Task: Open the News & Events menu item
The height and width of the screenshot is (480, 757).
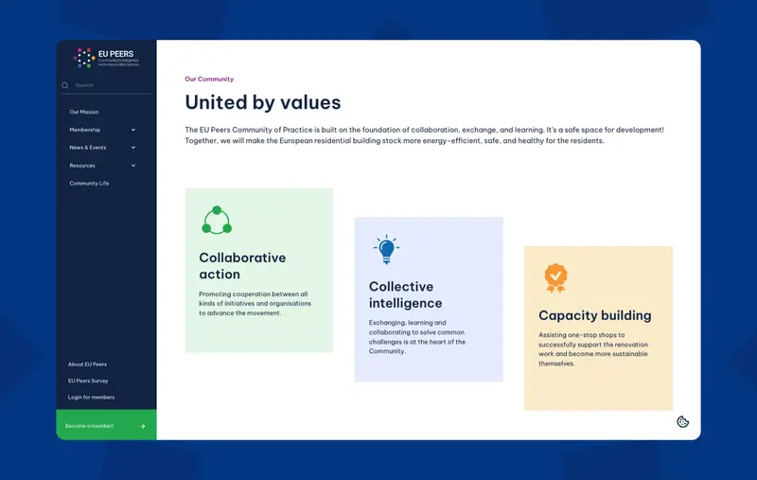Action: pos(88,148)
